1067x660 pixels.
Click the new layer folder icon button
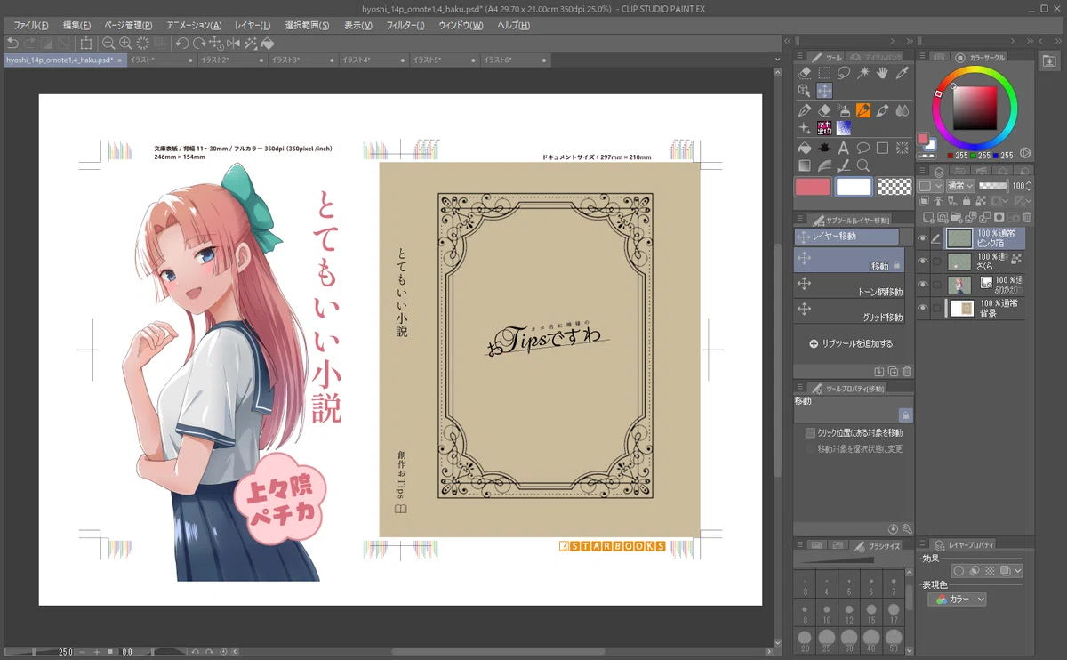pos(957,218)
